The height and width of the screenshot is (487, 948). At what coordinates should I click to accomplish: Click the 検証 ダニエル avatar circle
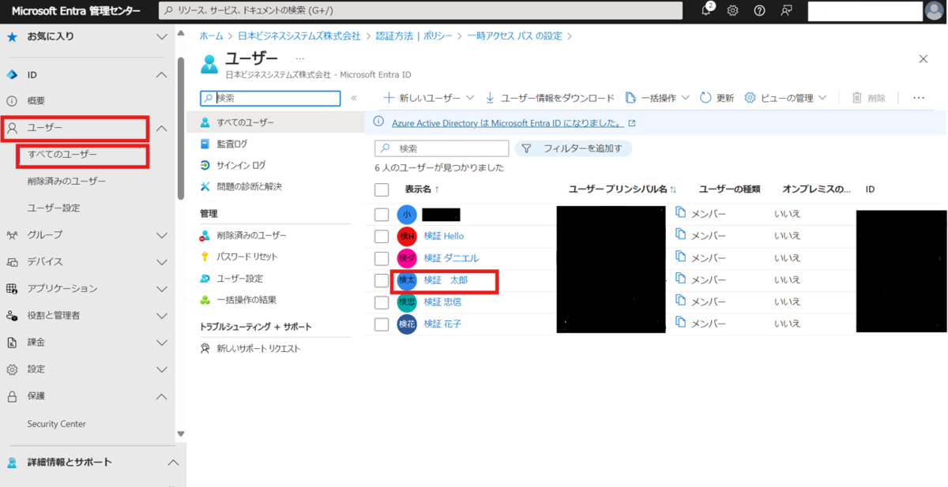click(x=407, y=258)
